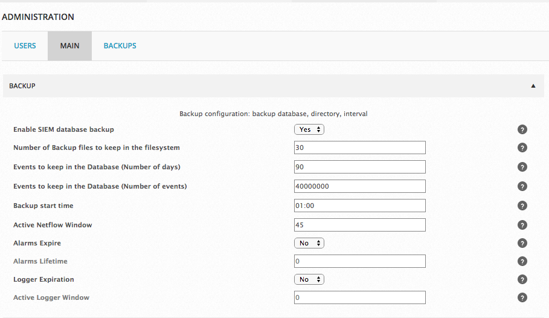The height and width of the screenshot is (318, 549).
Task: Click 'Active Logger Window' label
Action: [x=51, y=297]
